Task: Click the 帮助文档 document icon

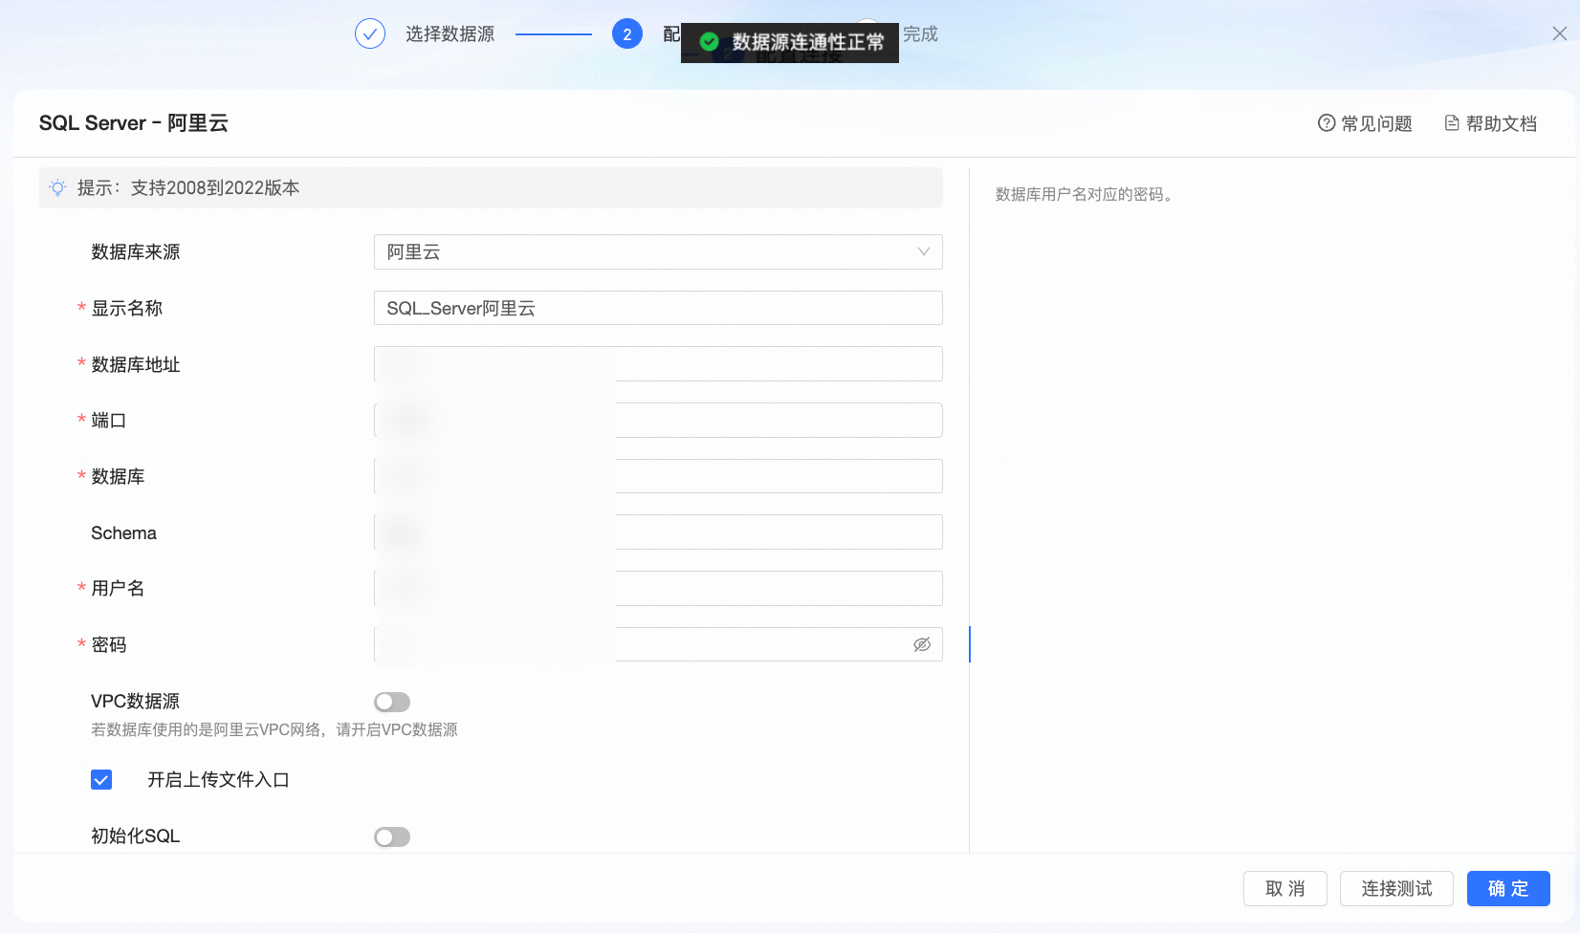Action: (x=1452, y=123)
